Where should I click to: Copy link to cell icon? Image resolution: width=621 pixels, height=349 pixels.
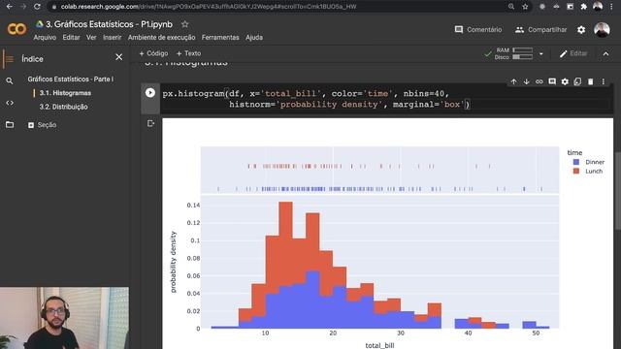point(539,81)
